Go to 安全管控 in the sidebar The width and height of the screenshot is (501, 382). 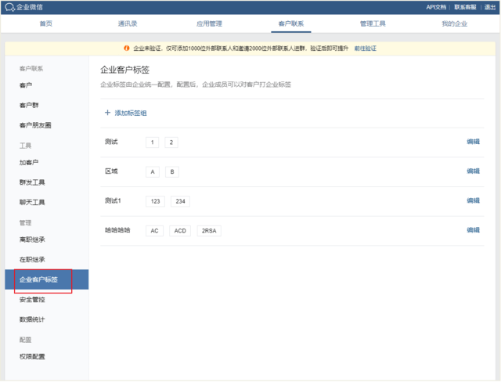32,299
